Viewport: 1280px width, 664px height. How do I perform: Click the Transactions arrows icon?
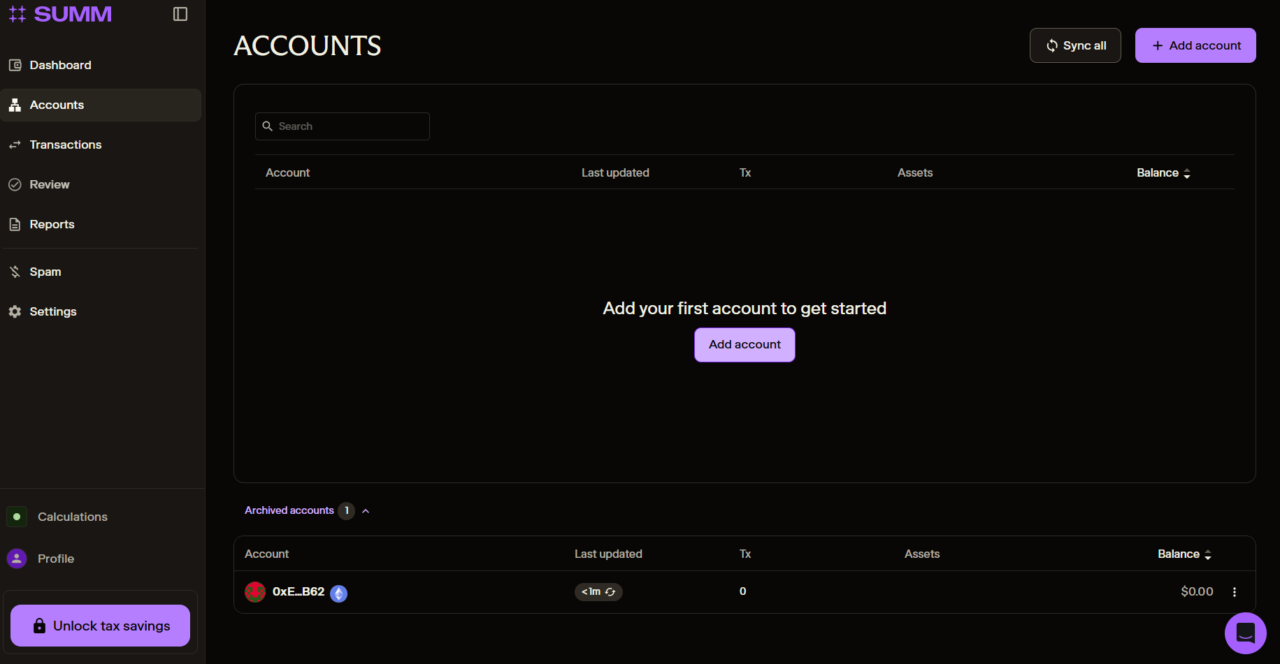(x=15, y=144)
